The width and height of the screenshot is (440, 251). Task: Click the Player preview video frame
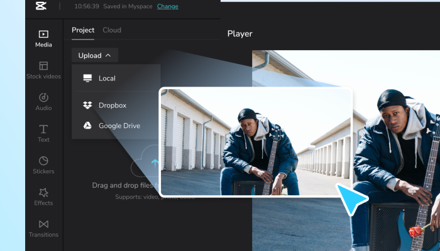click(x=390, y=151)
